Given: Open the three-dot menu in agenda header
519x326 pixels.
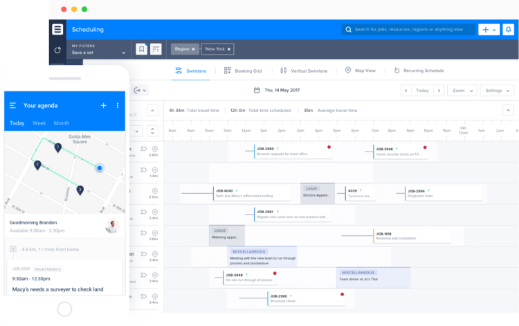Looking at the screenshot, I should coord(118,105).
